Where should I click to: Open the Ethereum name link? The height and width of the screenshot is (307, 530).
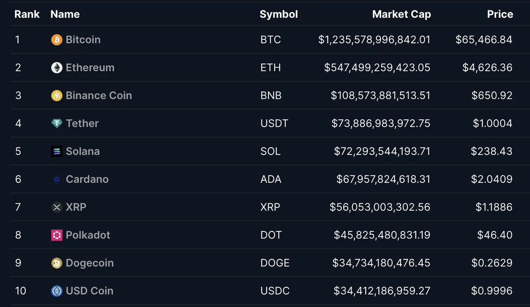tap(90, 68)
